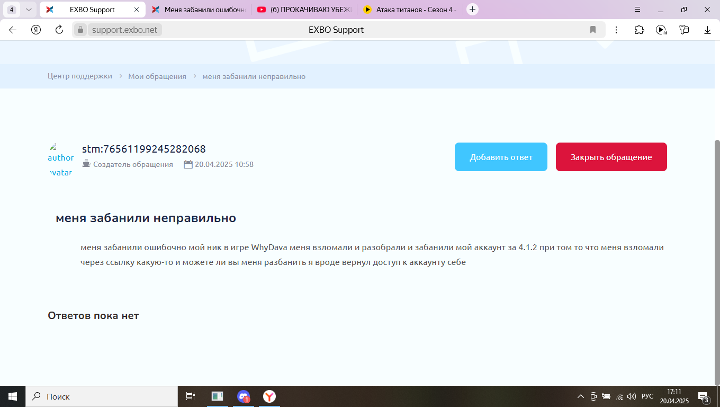Image resolution: width=720 pixels, height=407 pixels.
Task: Open the three-dot page options menu
Action: coord(616,30)
